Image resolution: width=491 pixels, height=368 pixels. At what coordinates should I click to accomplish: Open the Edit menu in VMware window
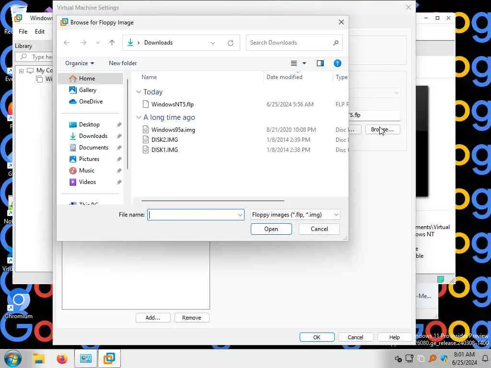pyautogui.click(x=39, y=32)
